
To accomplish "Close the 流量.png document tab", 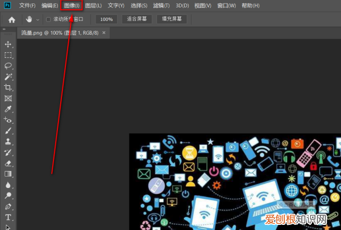I will (104, 33).
